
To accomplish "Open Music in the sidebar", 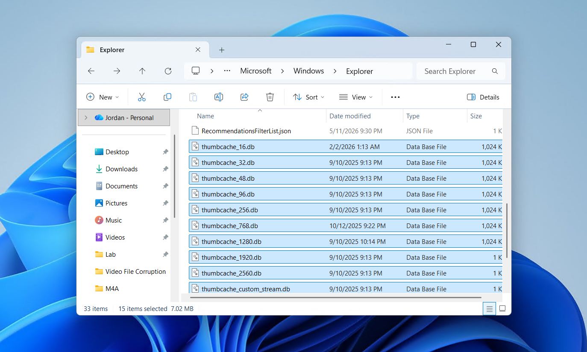I will (x=114, y=220).
